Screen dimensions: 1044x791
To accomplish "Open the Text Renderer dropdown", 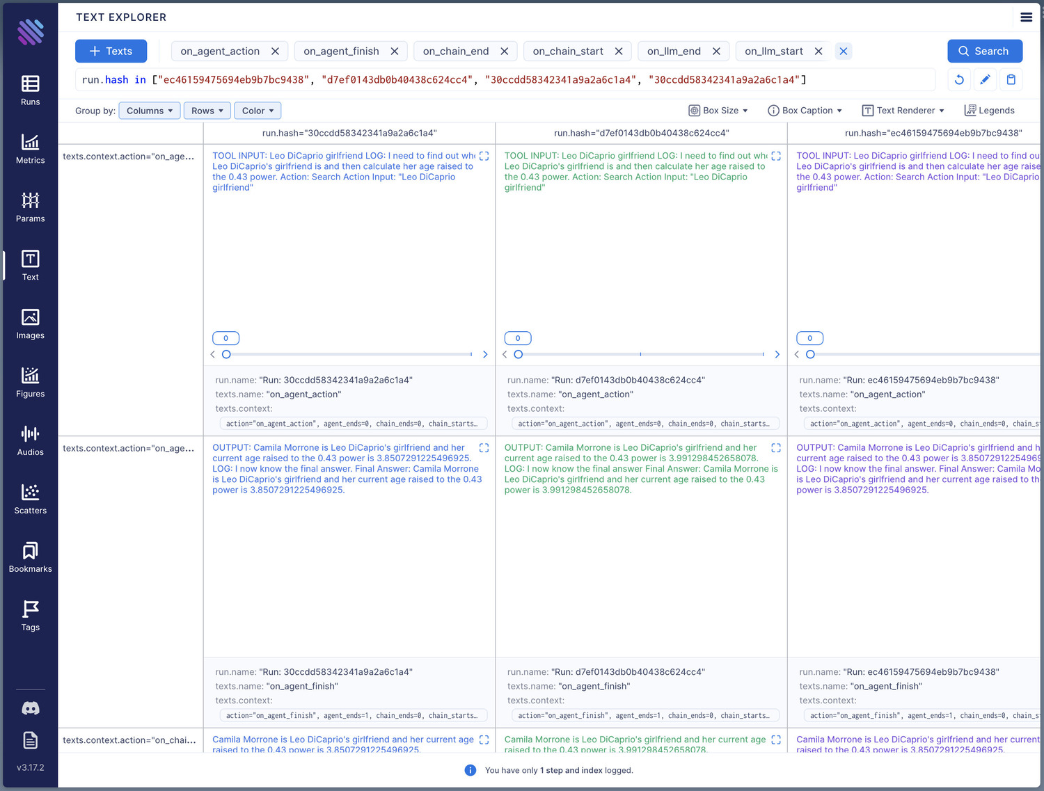I will [x=903, y=111].
